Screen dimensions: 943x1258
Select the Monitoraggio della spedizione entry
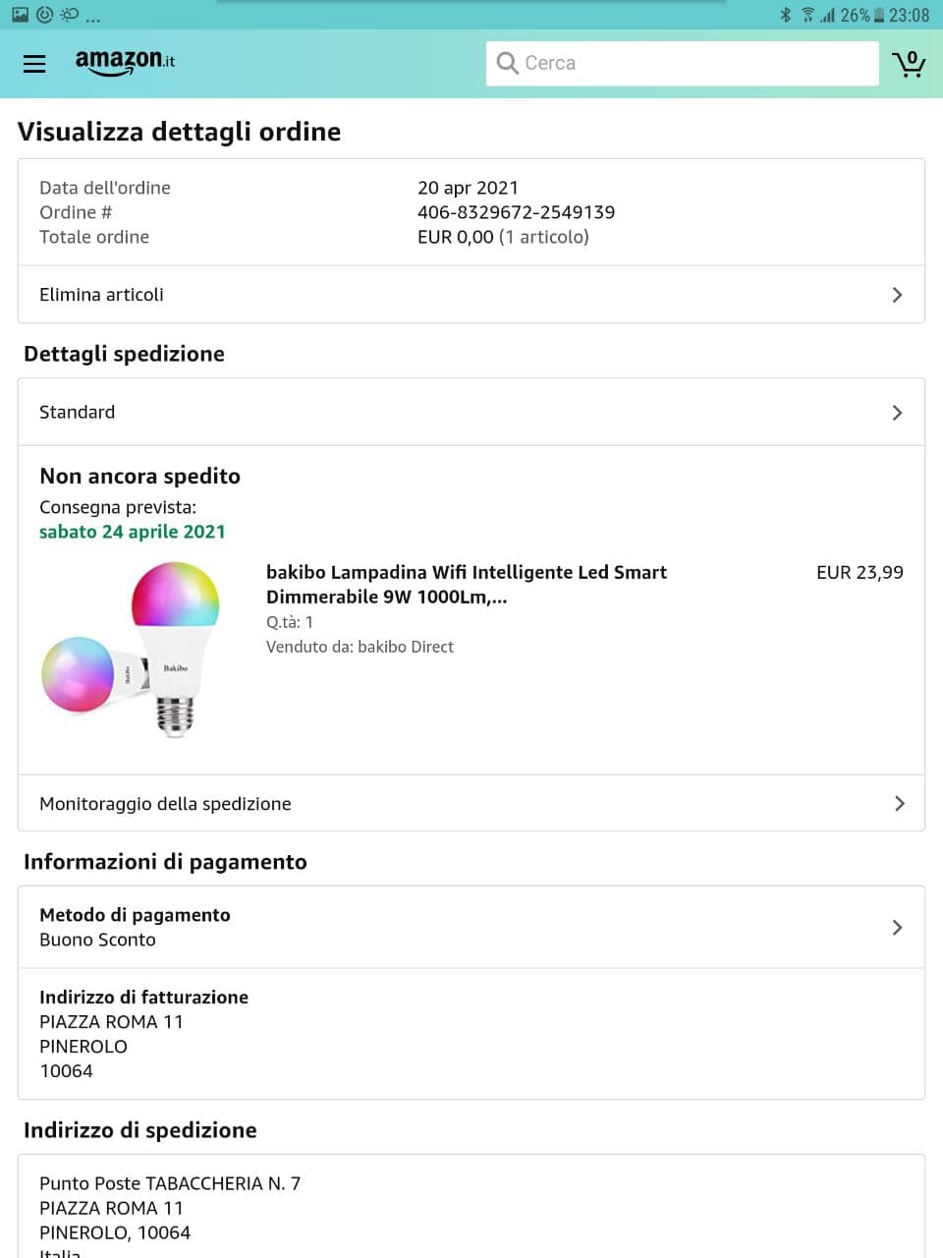click(165, 804)
